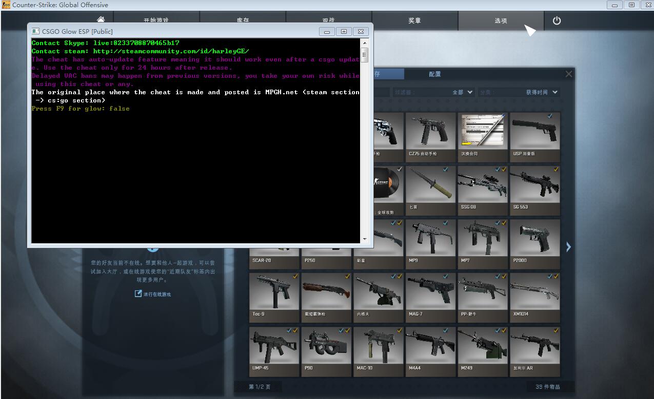654x399 pixels.
Task: Close the inventory panel with the X
Action: pos(569,74)
